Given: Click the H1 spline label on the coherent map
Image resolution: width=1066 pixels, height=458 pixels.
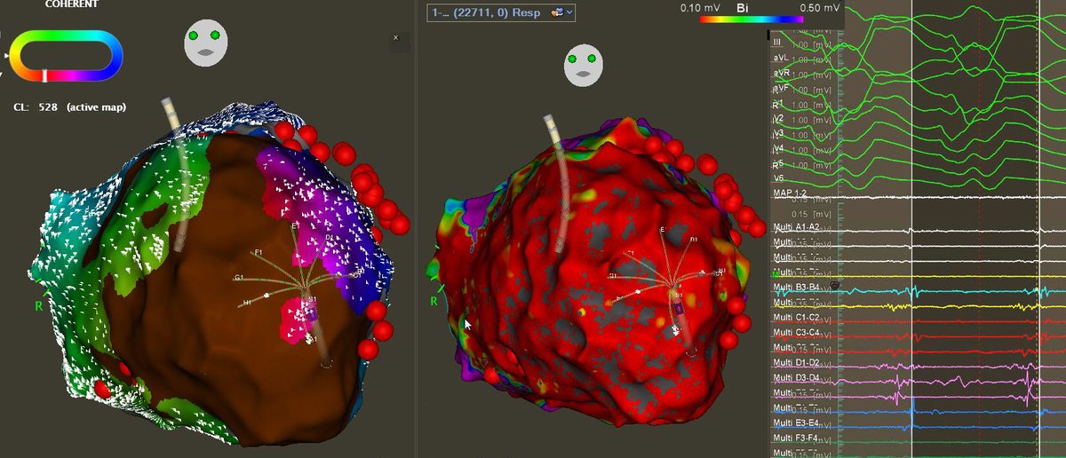Looking at the screenshot, I should click(x=247, y=303).
